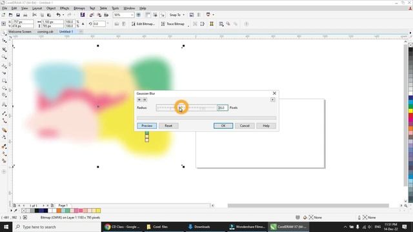The image size is (413, 232).
Task: Click the rotation angle field showing 0.0
Action: coord(99,24)
